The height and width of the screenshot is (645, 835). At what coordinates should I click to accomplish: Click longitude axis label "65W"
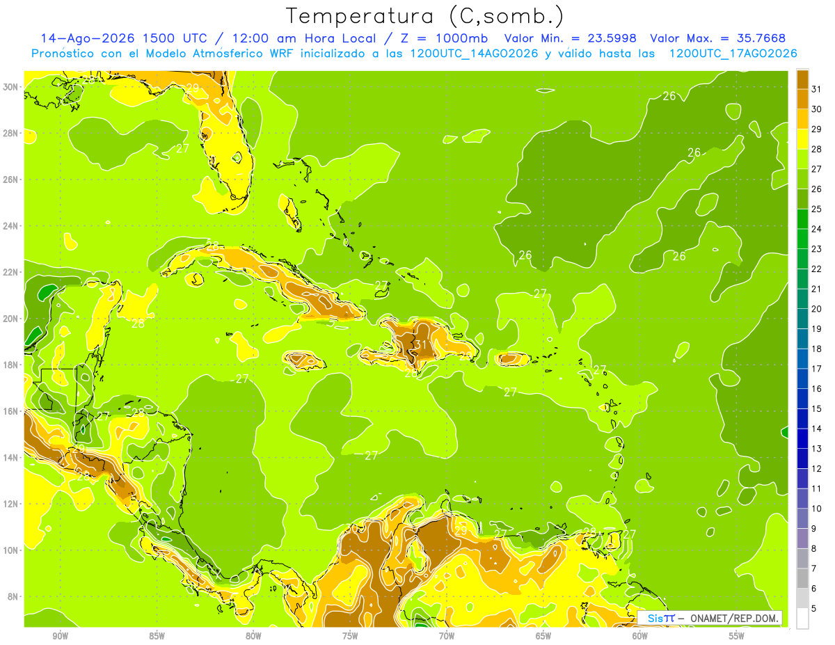click(543, 636)
